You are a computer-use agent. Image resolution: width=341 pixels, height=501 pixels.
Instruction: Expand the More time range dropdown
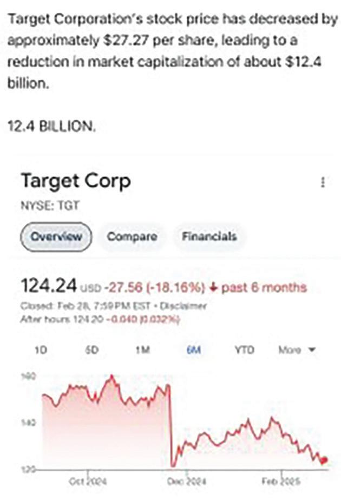click(297, 350)
